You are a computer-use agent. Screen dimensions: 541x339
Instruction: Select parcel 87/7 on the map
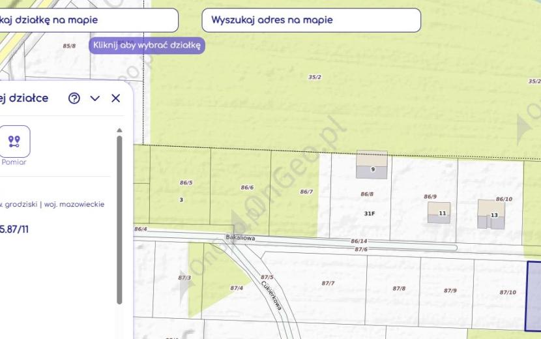tap(328, 283)
